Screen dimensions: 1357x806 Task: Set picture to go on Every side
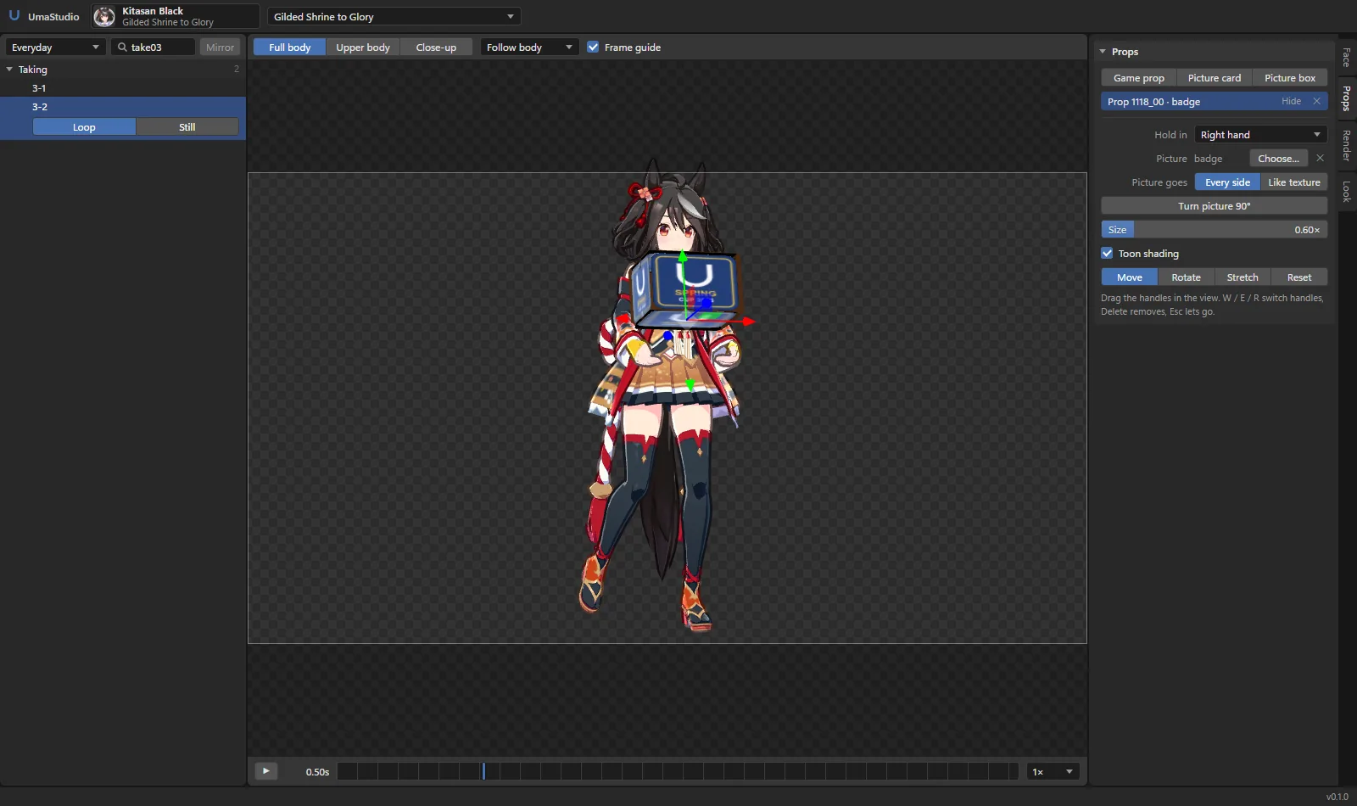(x=1227, y=182)
